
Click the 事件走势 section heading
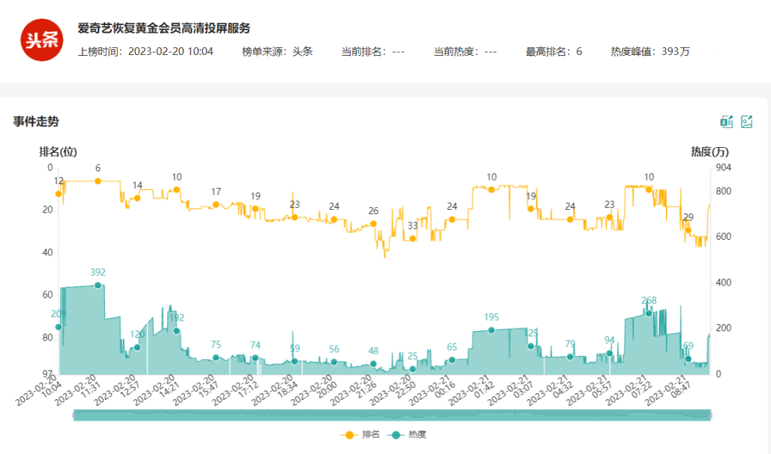point(36,121)
